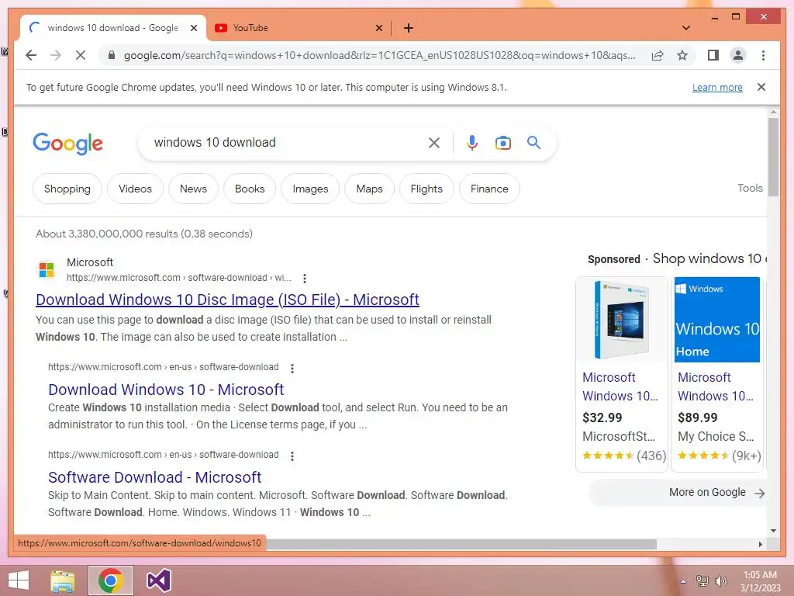Viewport: 794px width, 596px height.
Task: Click the About 3,380,000,000 results text
Action: tap(143, 234)
